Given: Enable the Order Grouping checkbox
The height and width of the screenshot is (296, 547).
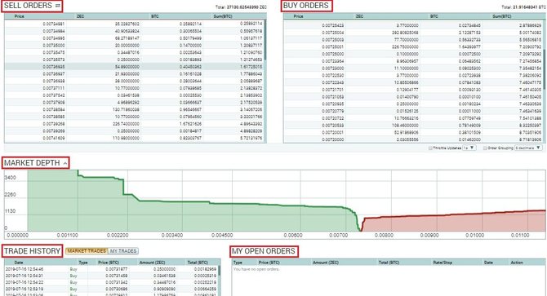Looking at the screenshot, I should [x=485, y=148].
